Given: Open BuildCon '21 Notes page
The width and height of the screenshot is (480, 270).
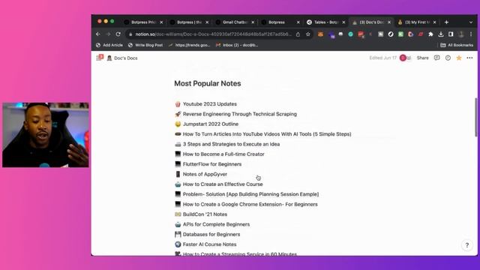Looking at the screenshot, I should (205, 214).
